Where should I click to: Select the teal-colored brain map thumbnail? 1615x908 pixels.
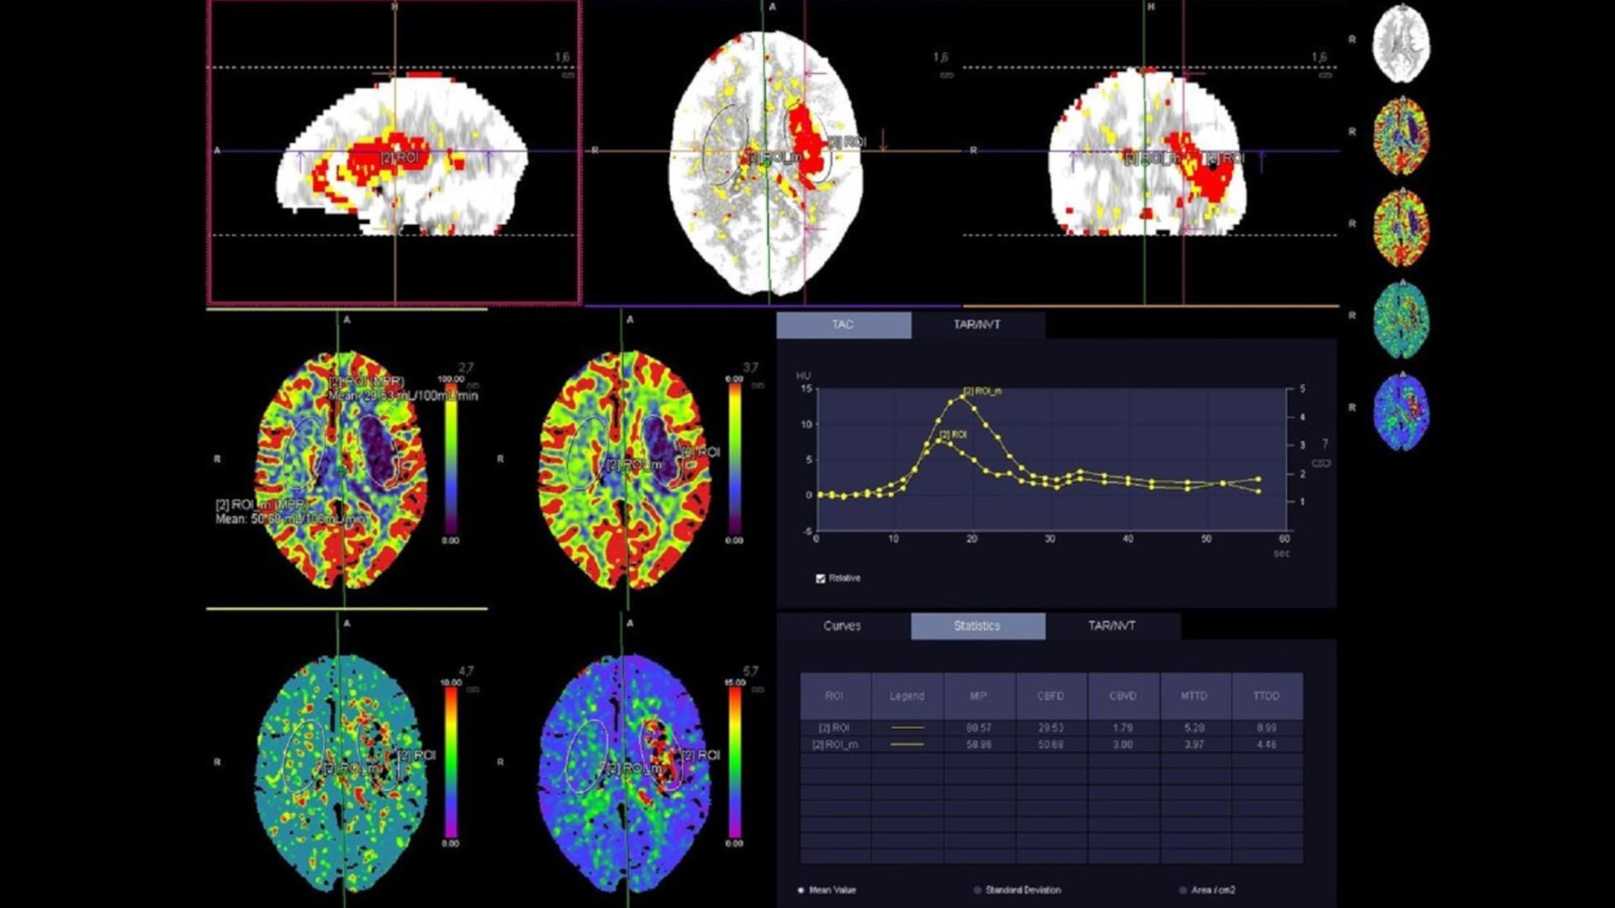click(x=1401, y=319)
